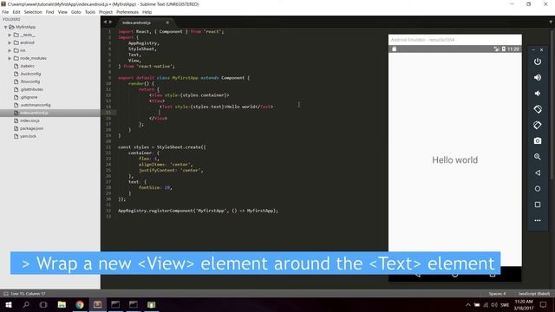Screen dimensions: 555x312
Task: Collapse the MyfirstApp root folder
Action: click(6, 27)
